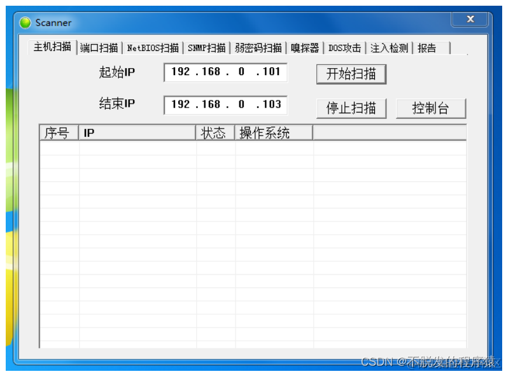
Task: Click the 停止扫描 button
Action: (351, 108)
